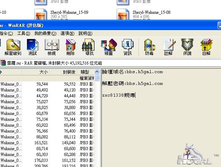Screen dimensions: 221x167
Task: Select the file row with size 44,729
Action: tap(47, 96)
